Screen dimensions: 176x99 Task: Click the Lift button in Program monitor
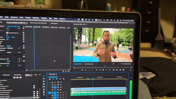tap(114, 70)
